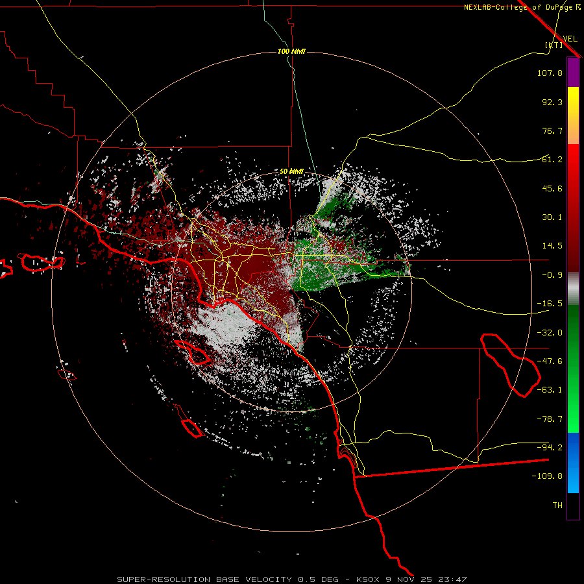Screen dimensions: 584x584
Task: Click the blue segment of the color bar
Action: tap(573, 463)
